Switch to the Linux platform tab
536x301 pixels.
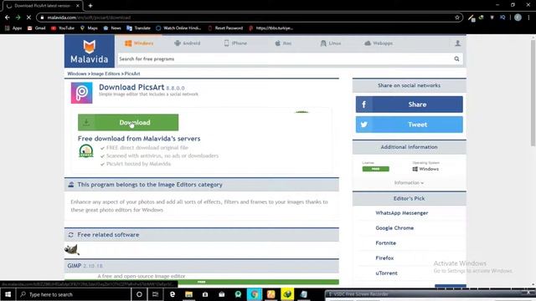click(x=331, y=43)
